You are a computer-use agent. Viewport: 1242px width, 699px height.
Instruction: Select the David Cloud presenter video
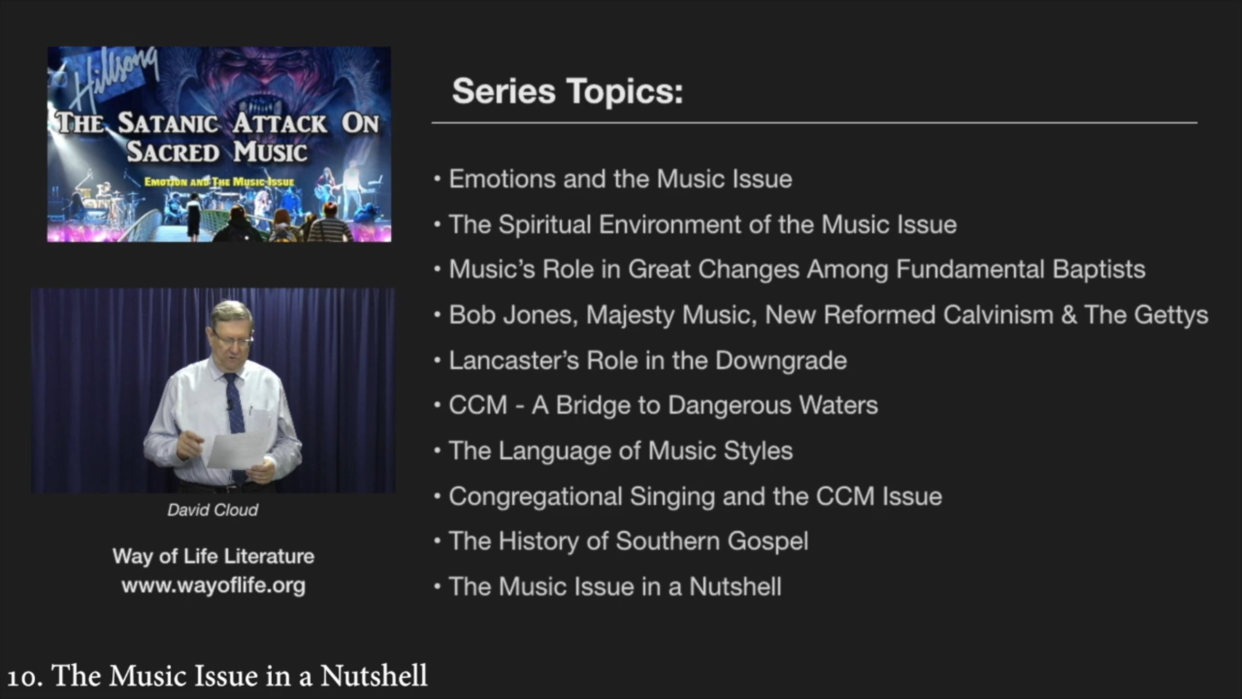(213, 391)
